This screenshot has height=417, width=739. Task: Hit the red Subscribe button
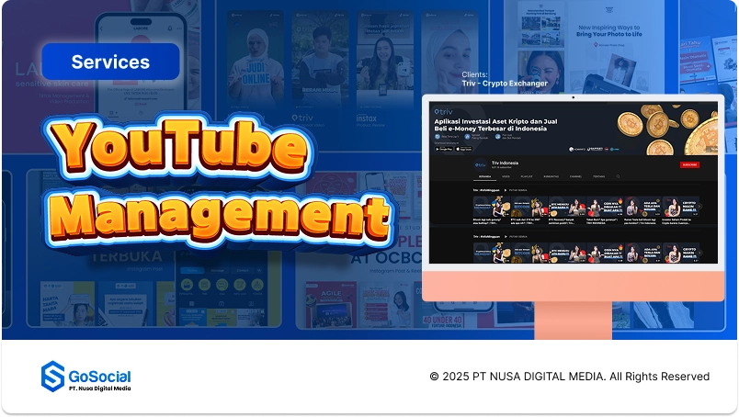click(x=688, y=164)
